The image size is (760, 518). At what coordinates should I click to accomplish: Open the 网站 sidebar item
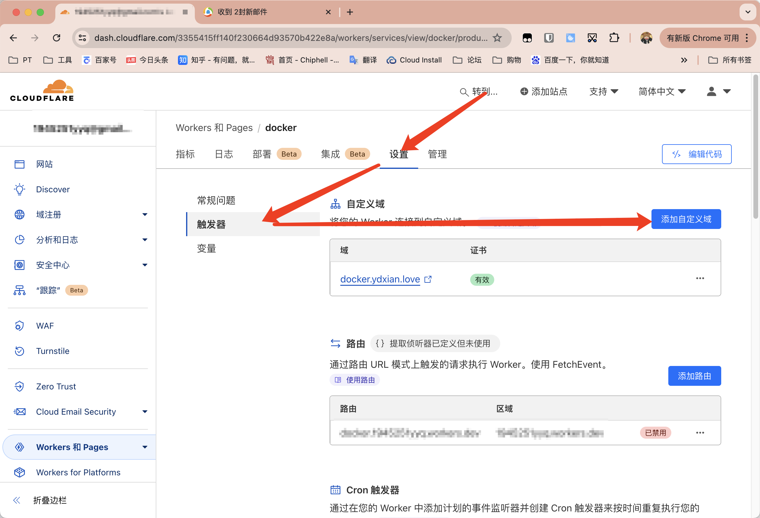click(44, 164)
